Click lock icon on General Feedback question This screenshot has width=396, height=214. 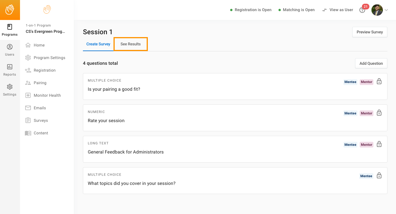(x=379, y=144)
